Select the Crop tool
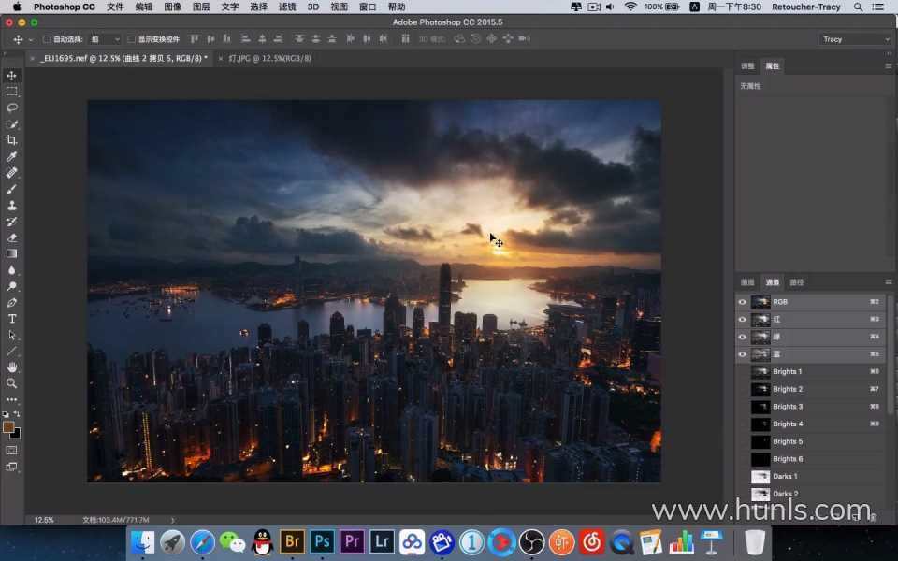The width and height of the screenshot is (898, 561). click(x=11, y=140)
